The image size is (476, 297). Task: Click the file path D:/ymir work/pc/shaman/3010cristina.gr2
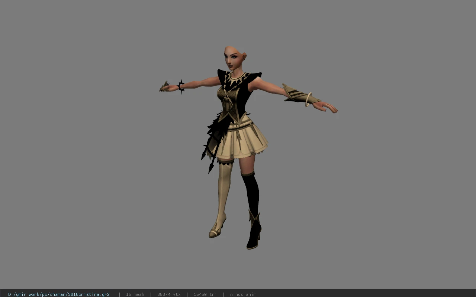(59, 294)
